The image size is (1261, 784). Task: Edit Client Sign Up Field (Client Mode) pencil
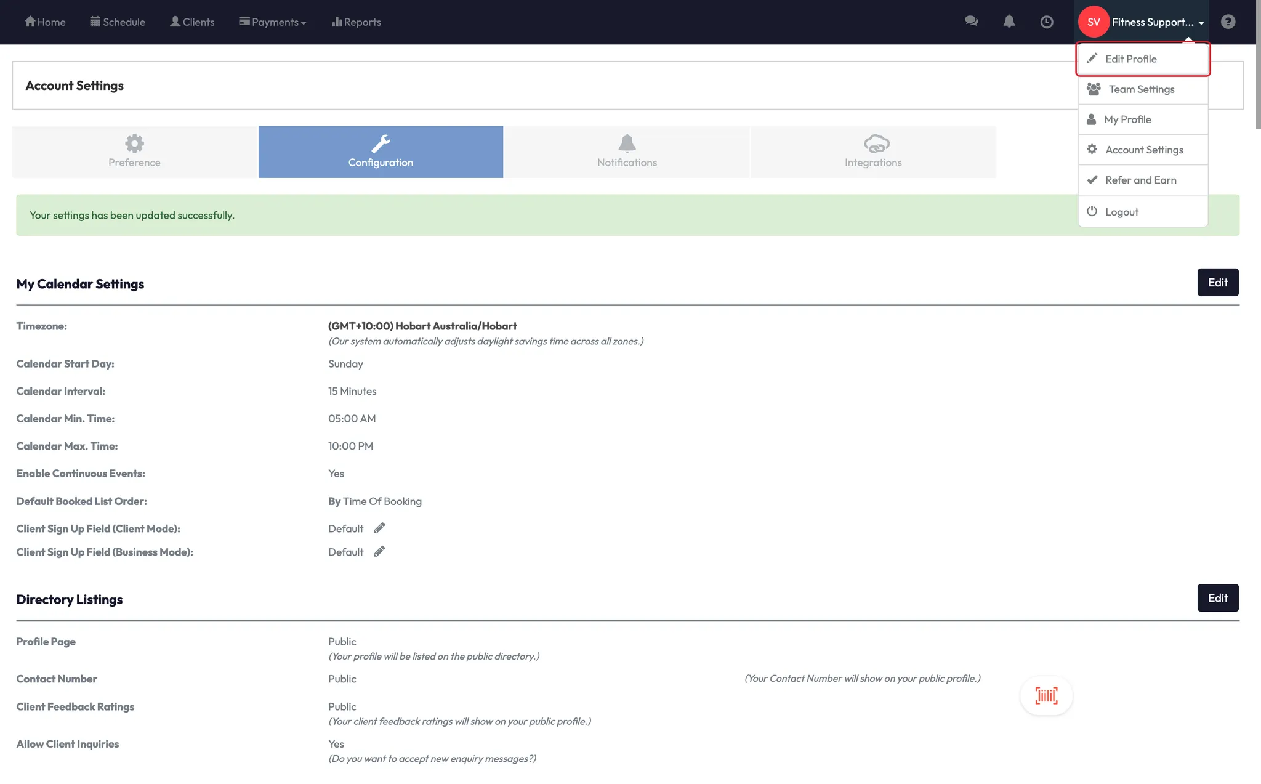379,528
